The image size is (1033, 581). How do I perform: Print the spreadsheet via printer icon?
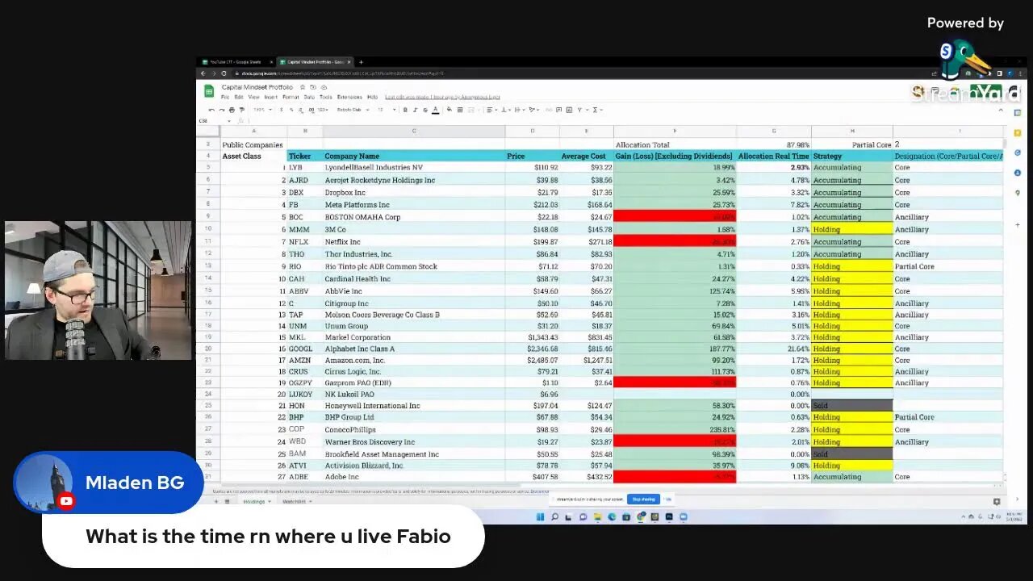pos(232,110)
